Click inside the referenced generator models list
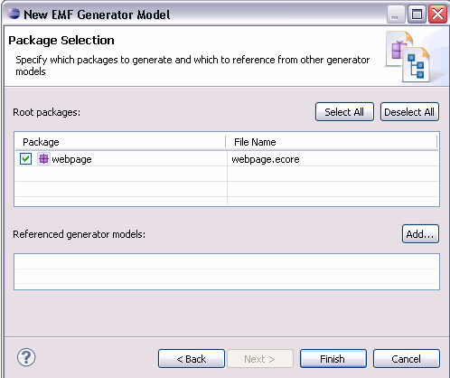This screenshot has width=450, height=378. click(227, 272)
